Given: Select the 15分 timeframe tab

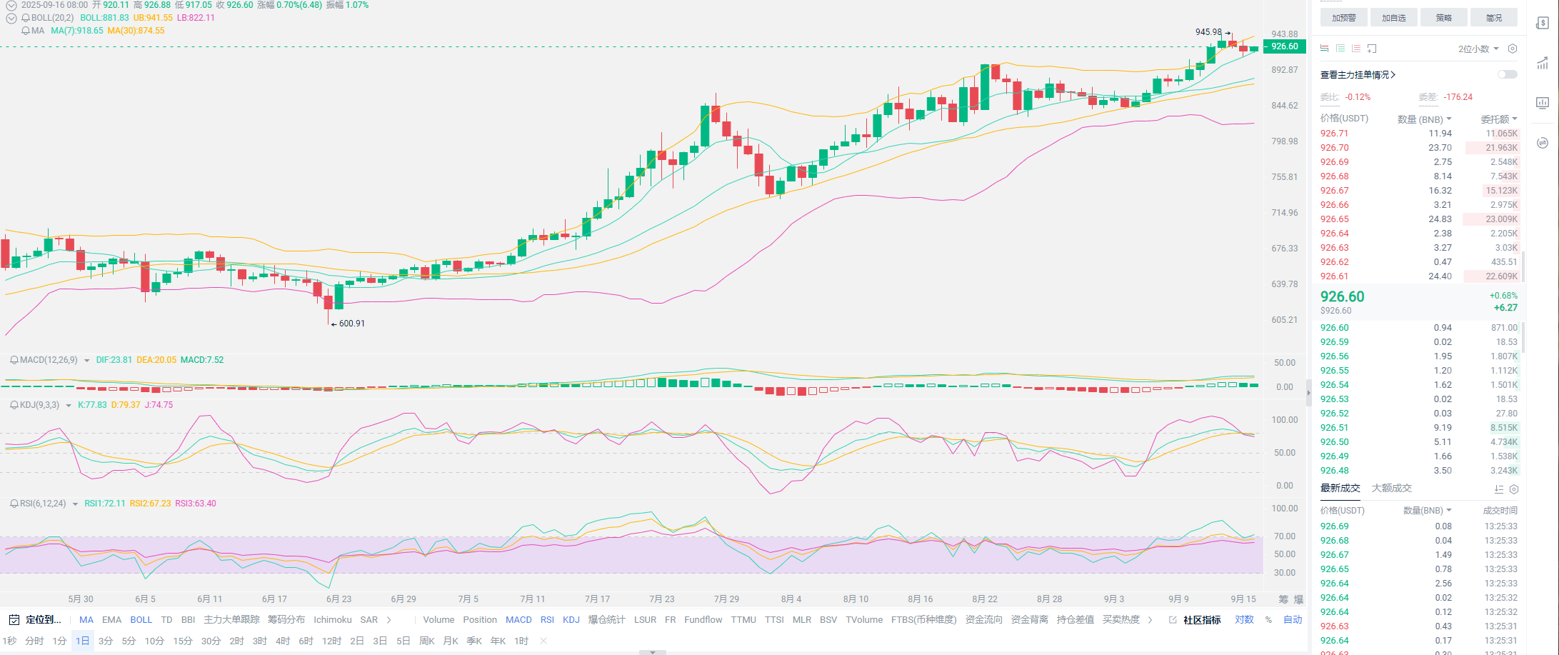Looking at the screenshot, I should click(183, 641).
